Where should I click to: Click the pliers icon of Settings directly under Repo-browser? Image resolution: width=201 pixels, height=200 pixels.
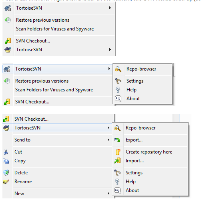pos(118,81)
